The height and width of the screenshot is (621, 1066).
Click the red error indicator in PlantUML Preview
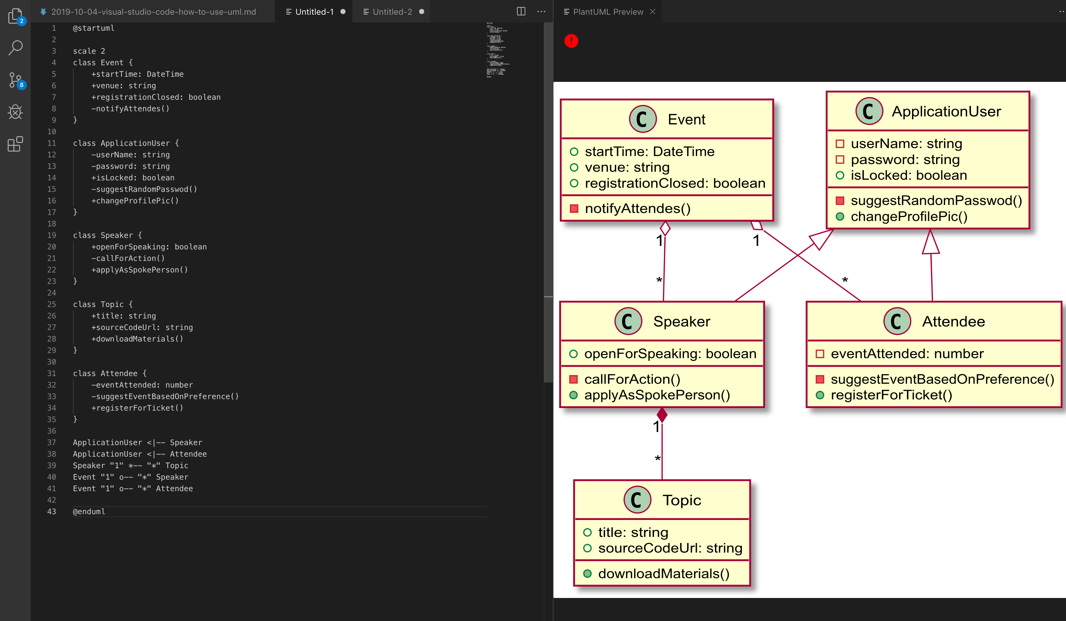tap(571, 41)
